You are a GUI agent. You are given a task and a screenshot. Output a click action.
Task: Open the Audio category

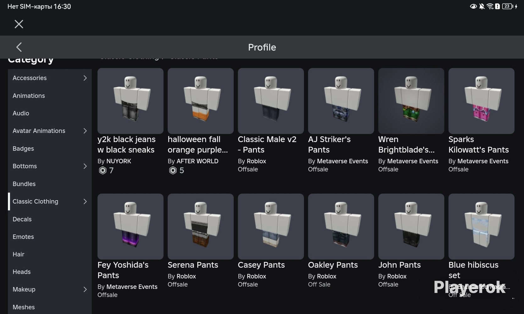click(50, 113)
